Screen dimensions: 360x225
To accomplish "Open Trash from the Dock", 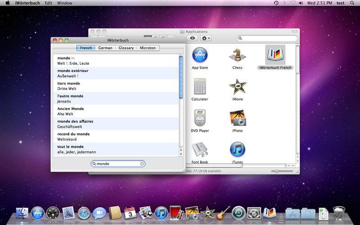I will click(339, 213).
